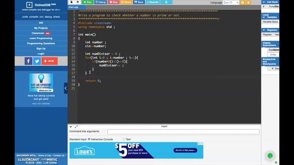Click 'int numDivisor' declaration on line 12
Viewport: 294px width, 165px height.
click(97, 54)
